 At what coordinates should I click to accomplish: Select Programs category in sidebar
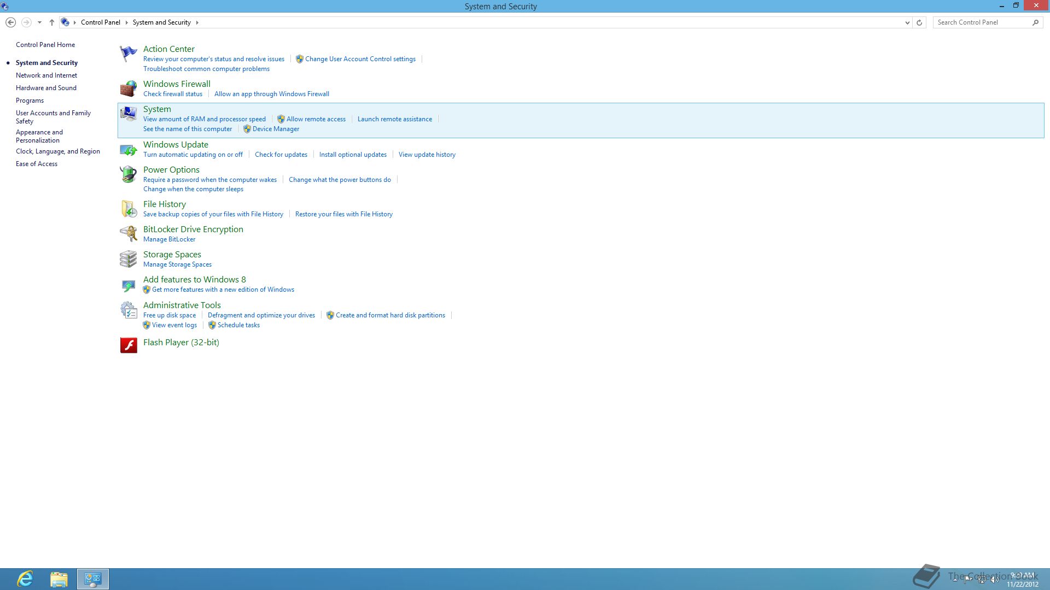[30, 101]
